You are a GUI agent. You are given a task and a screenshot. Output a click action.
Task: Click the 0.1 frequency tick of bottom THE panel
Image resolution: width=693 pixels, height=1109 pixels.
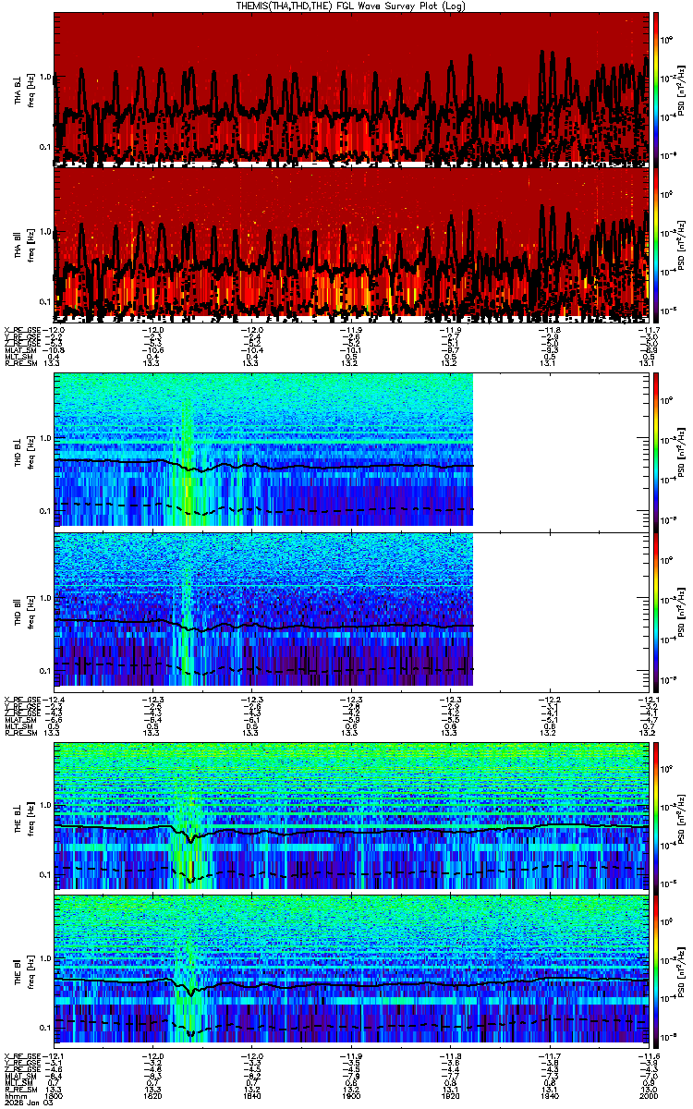[46, 1028]
